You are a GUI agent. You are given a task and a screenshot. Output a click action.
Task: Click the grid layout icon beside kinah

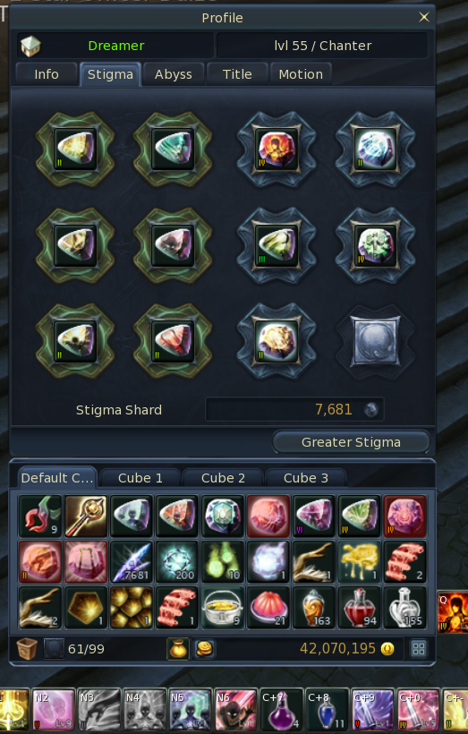pyautogui.click(x=419, y=649)
